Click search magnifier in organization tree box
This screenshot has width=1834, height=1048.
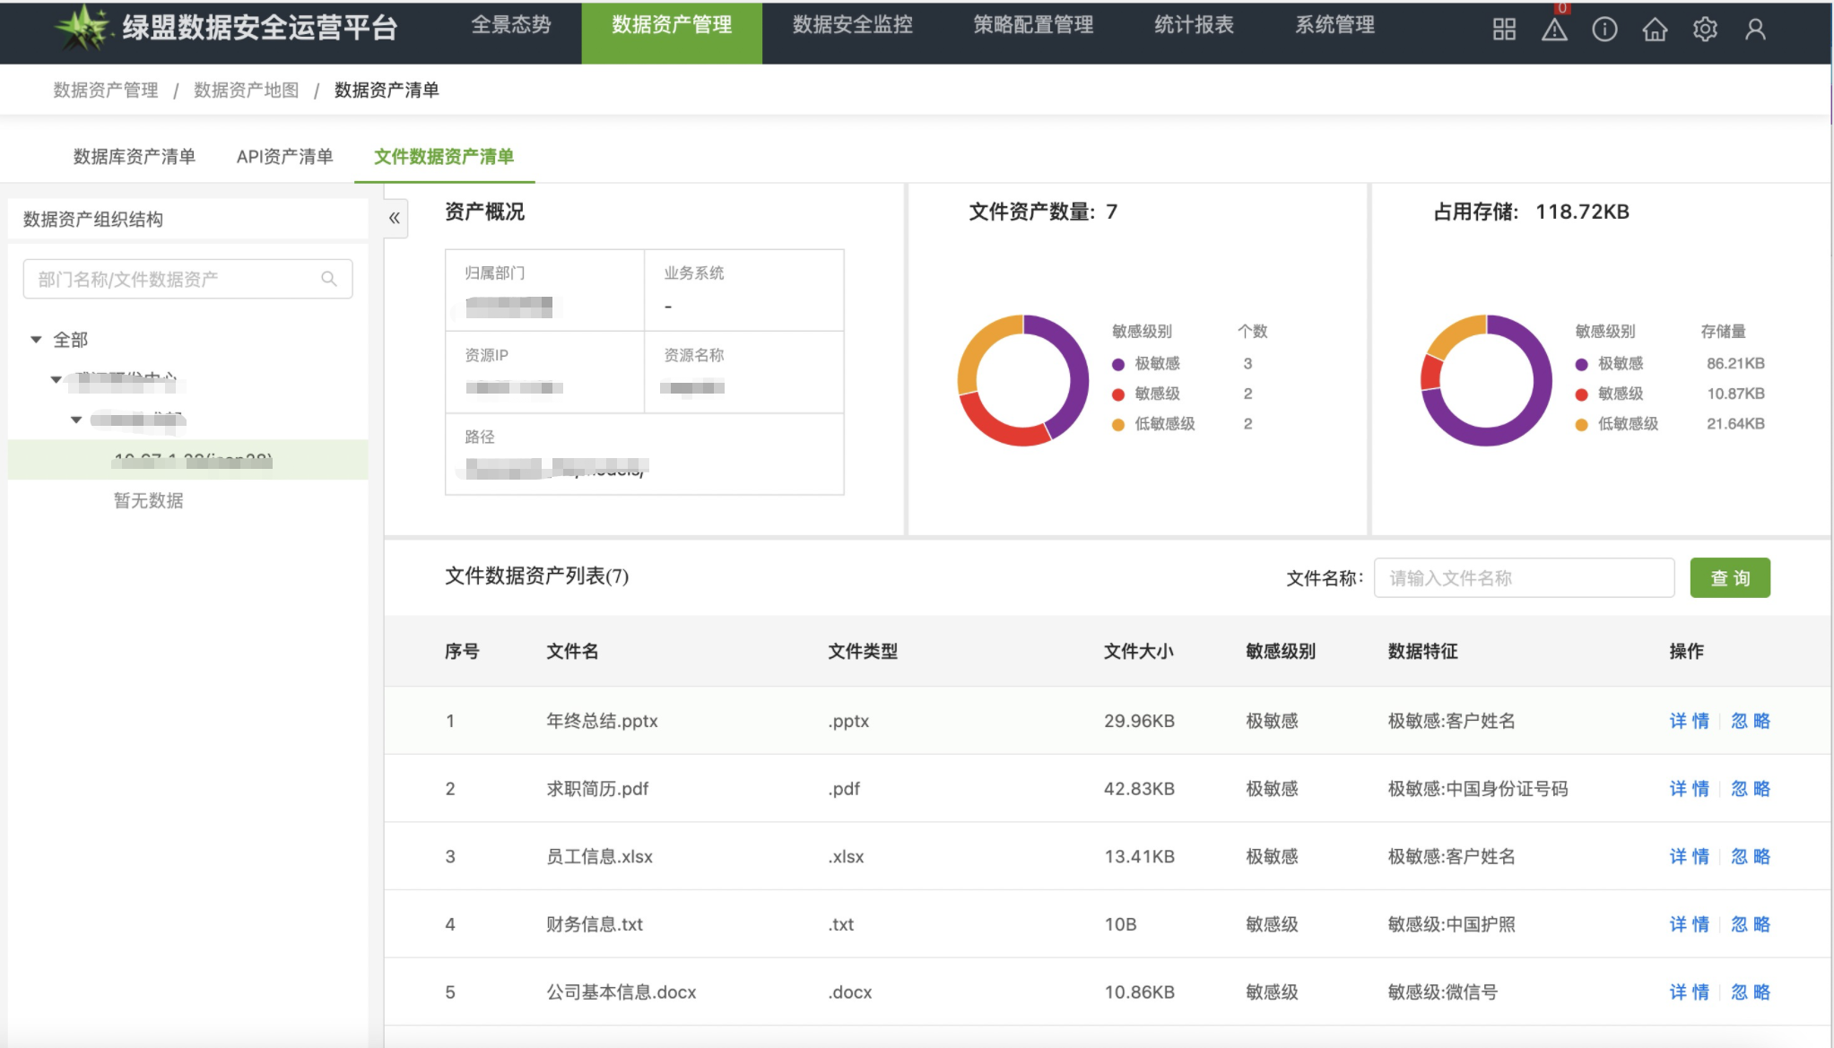coord(329,279)
